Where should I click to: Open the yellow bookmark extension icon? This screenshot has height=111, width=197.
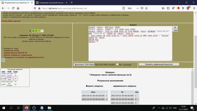coord(178,8)
